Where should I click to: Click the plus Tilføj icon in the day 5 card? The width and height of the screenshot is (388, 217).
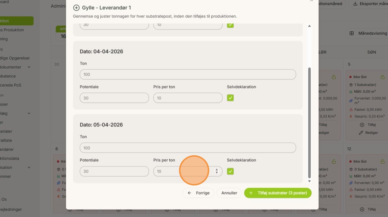coord(362,125)
